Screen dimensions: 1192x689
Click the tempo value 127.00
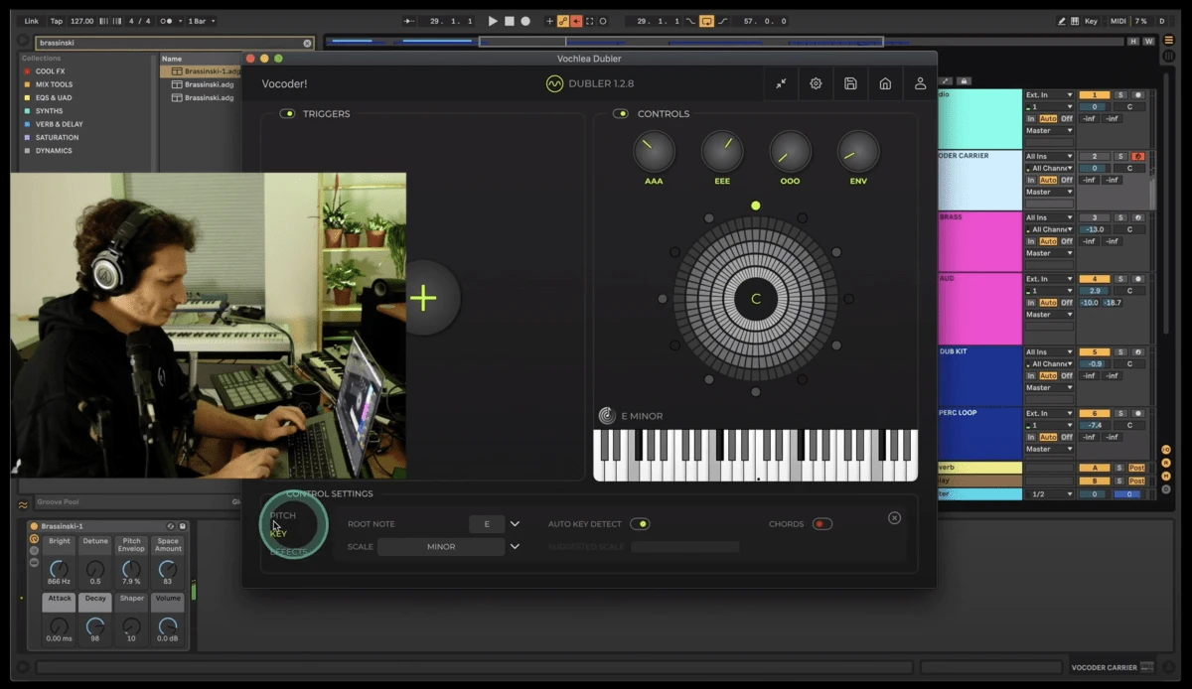(82, 21)
